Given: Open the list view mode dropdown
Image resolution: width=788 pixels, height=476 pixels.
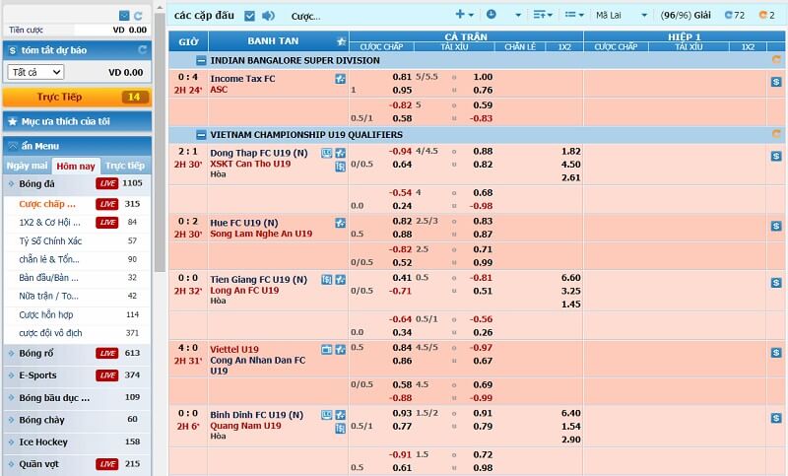Looking at the screenshot, I should coord(574,15).
